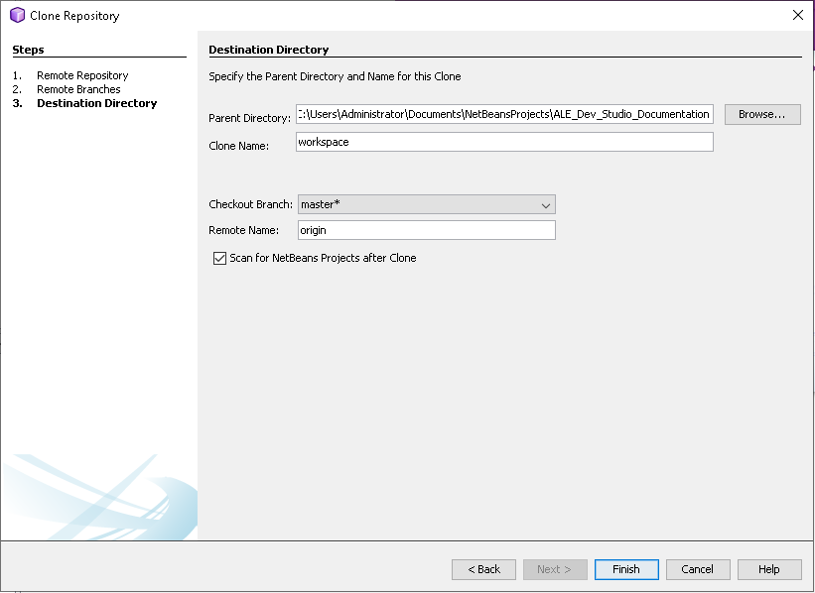Select the Remote Repository step

click(82, 75)
